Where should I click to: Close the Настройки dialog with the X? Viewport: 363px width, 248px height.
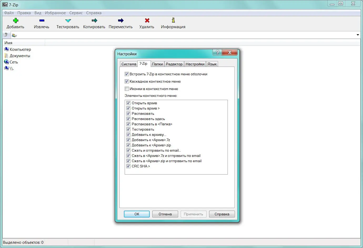(230, 52)
